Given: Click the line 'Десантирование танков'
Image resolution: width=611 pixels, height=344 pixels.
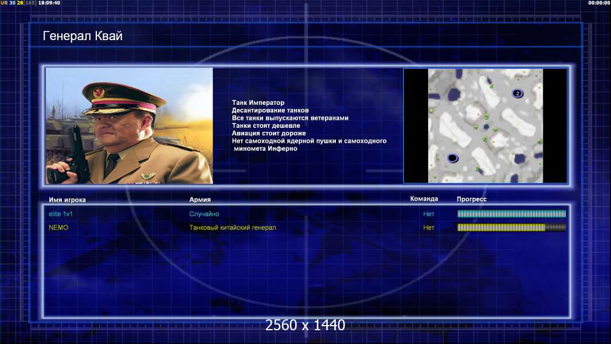Looking at the screenshot, I should tap(270, 110).
